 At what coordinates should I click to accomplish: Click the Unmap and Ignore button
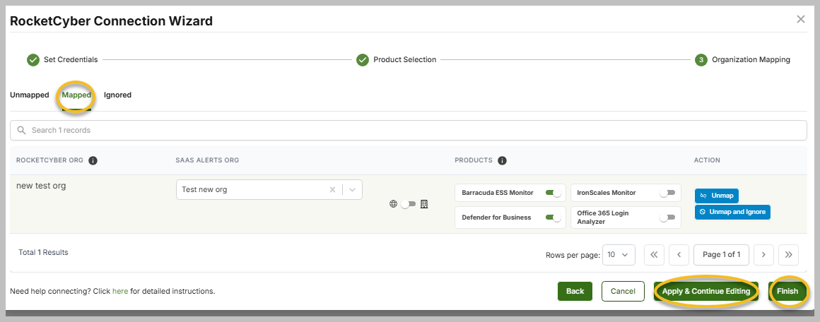click(732, 213)
